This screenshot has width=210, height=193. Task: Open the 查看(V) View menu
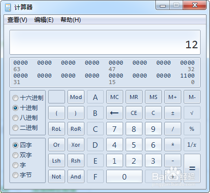(x=17, y=20)
